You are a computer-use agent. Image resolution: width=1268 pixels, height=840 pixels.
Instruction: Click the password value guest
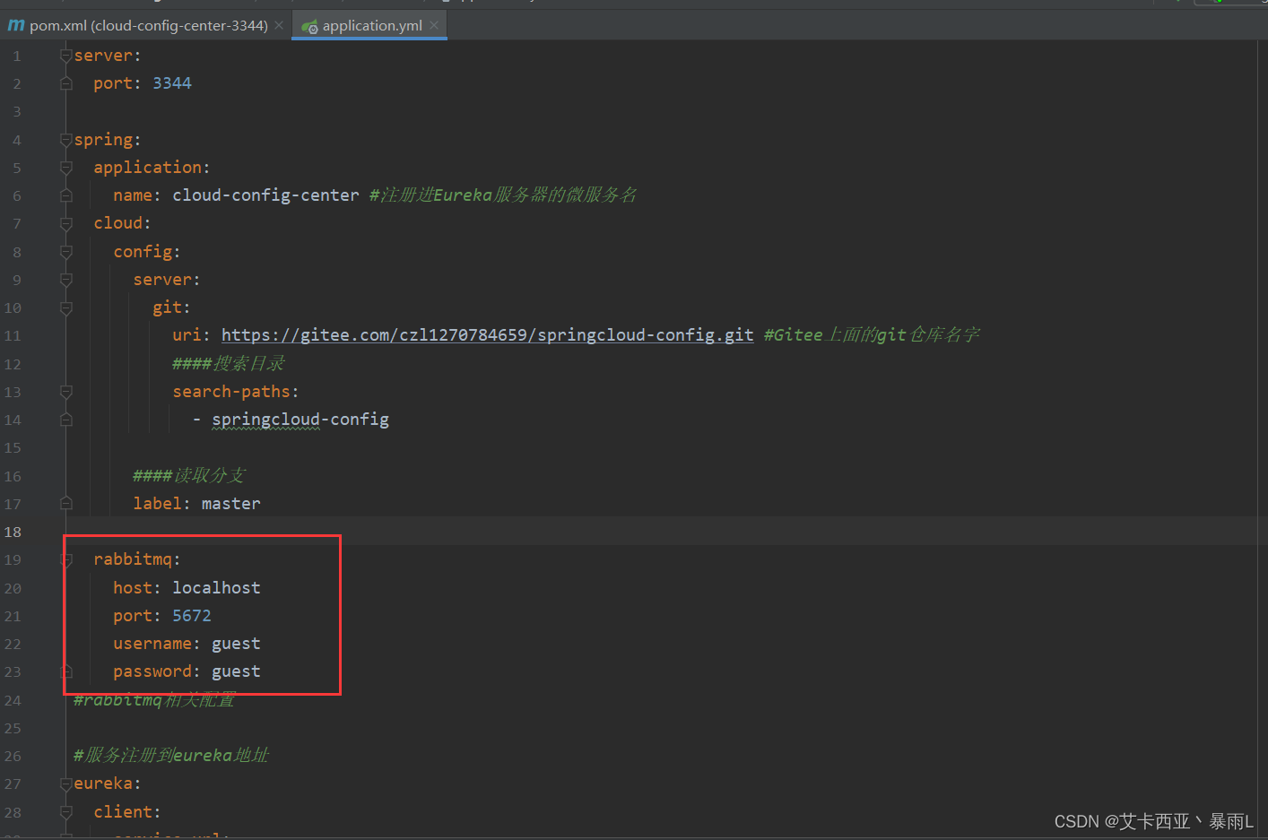click(236, 671)
